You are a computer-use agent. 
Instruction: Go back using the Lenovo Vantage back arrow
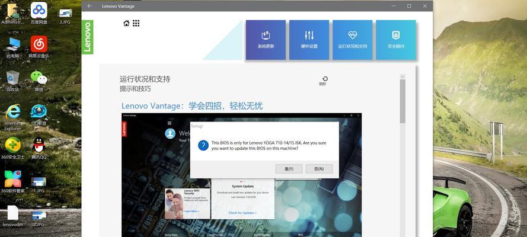[90, 6]
